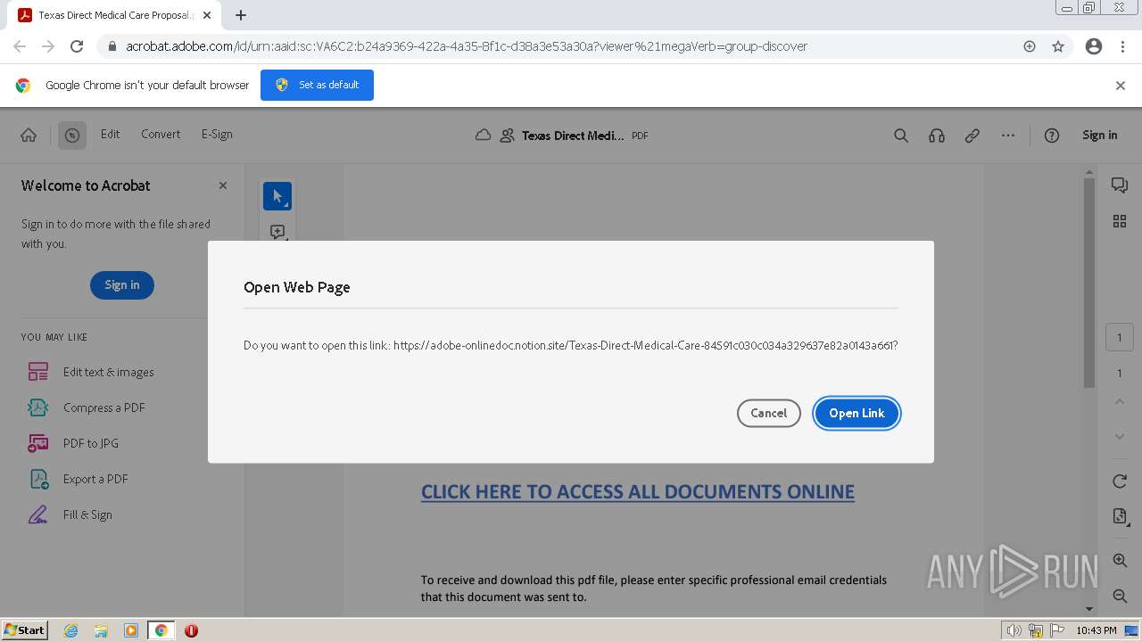This screenshot has width=1142, height=642.
Task: Choose Edit text & images
Action: (109, 372)
